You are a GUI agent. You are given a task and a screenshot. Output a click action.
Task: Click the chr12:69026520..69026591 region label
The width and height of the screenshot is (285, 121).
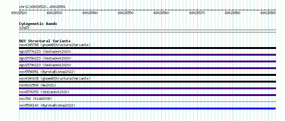(42, 7)
